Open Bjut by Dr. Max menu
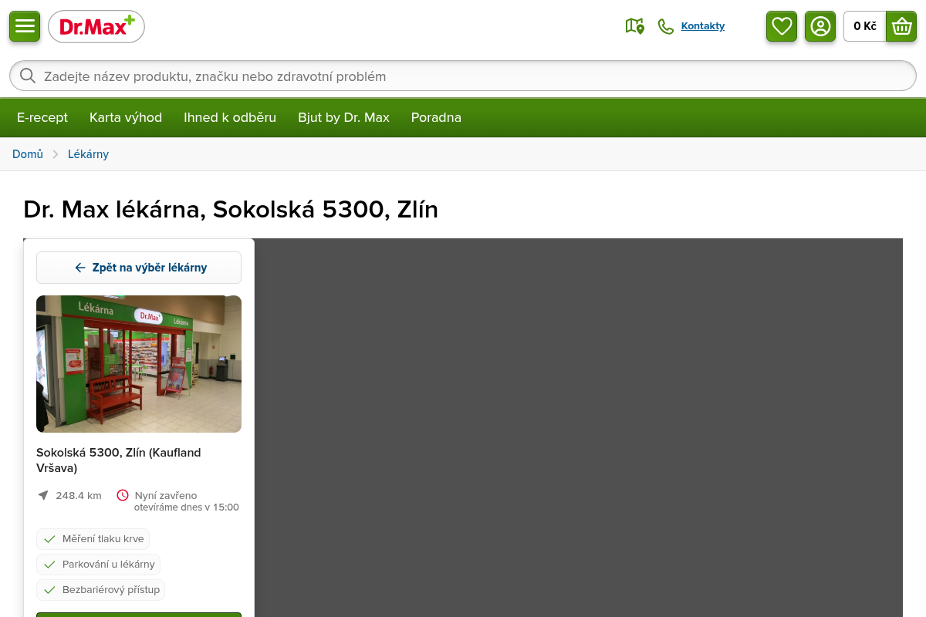This screenshot has width=926, height=617. (343, 117)
